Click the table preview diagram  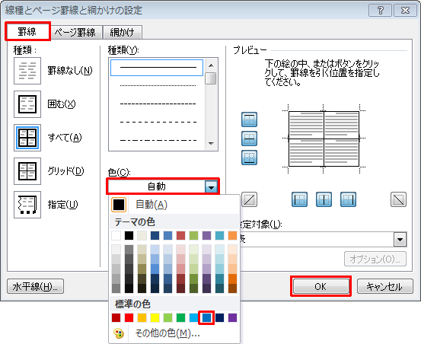point(324,139)
